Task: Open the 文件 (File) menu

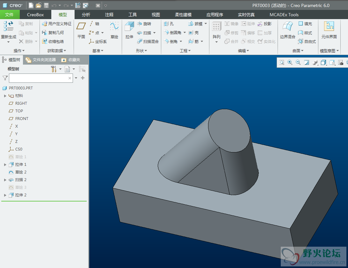Action: [x=9, y=15]
